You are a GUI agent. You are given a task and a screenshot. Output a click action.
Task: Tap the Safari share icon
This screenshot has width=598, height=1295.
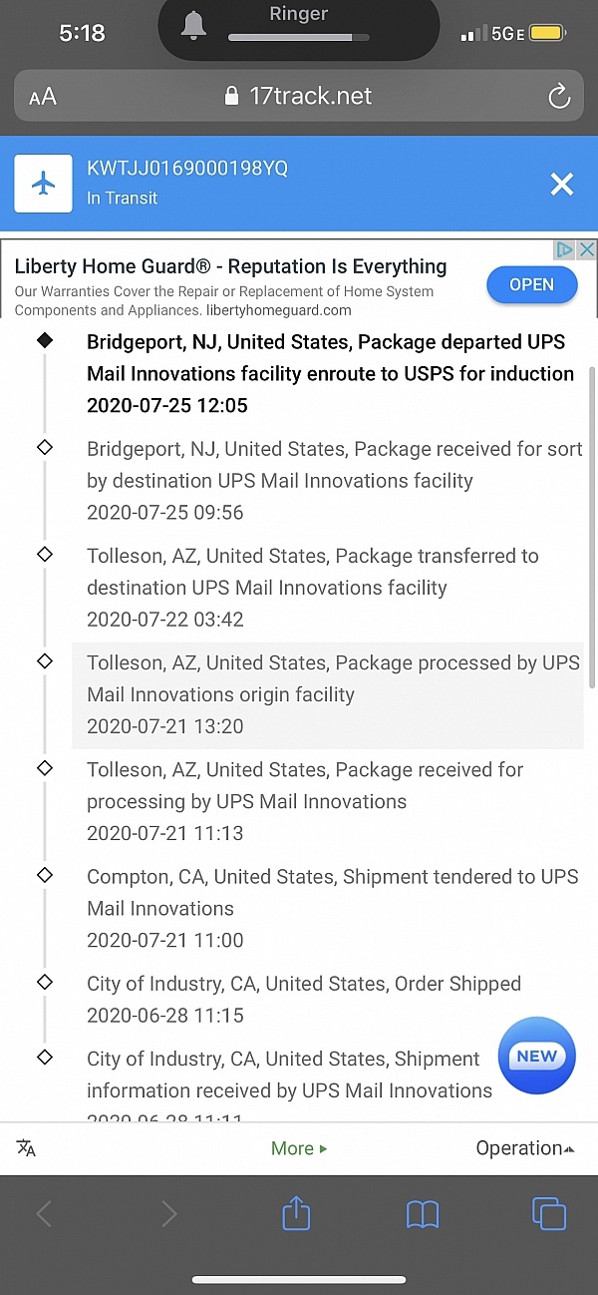click(x=296, y=1213)
